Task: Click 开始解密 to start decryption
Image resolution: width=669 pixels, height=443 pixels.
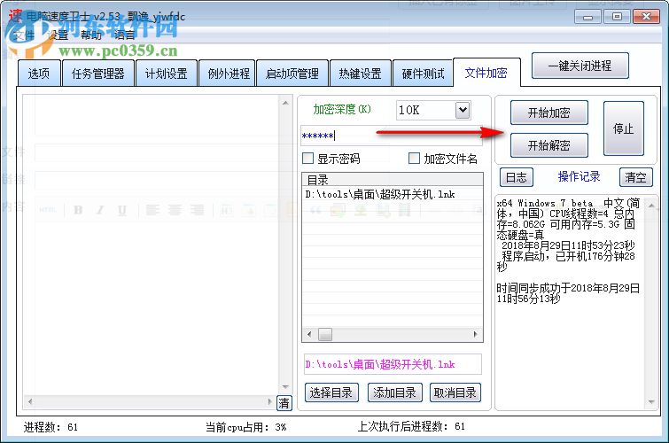Action: (549, 145)
